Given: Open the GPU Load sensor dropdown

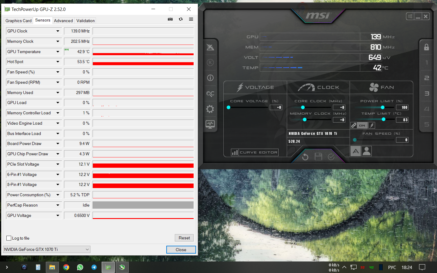Looking at the screenshot, I should [x=58, y=103].
